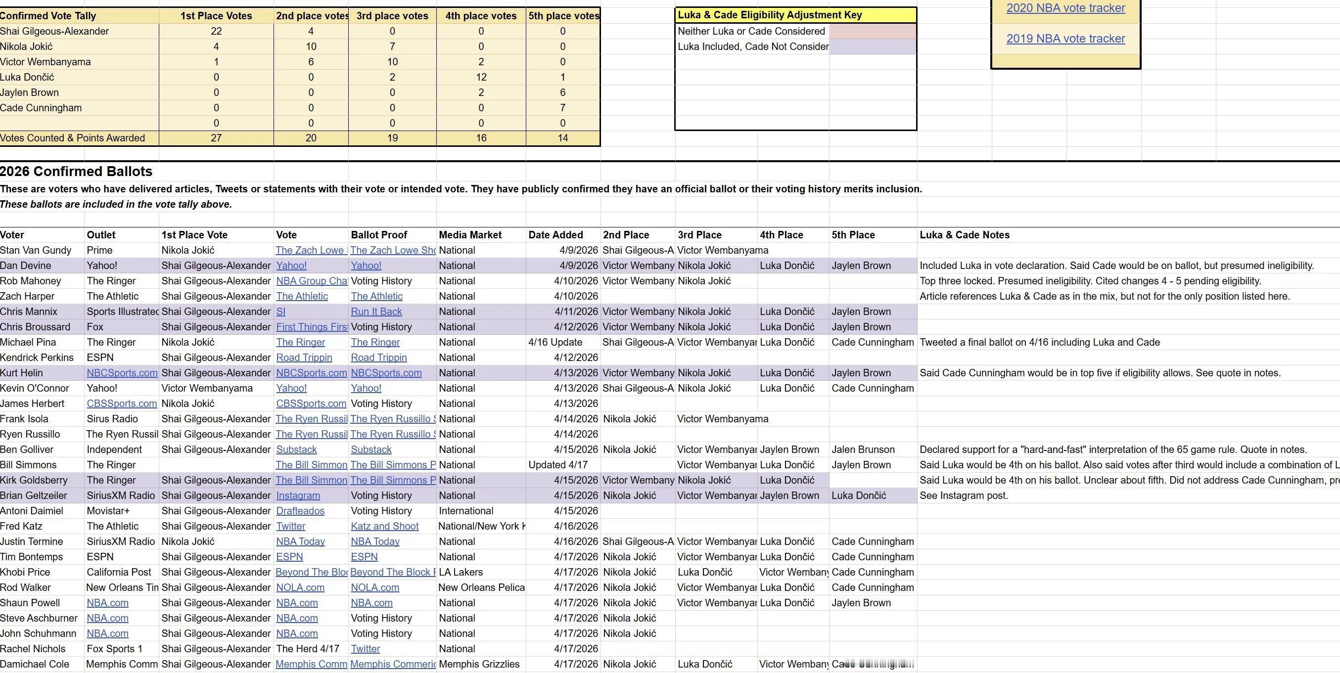Click Rachel Nichols' Twitter ballot proof link
The image size is (1340, 673).
click(365, 649)
